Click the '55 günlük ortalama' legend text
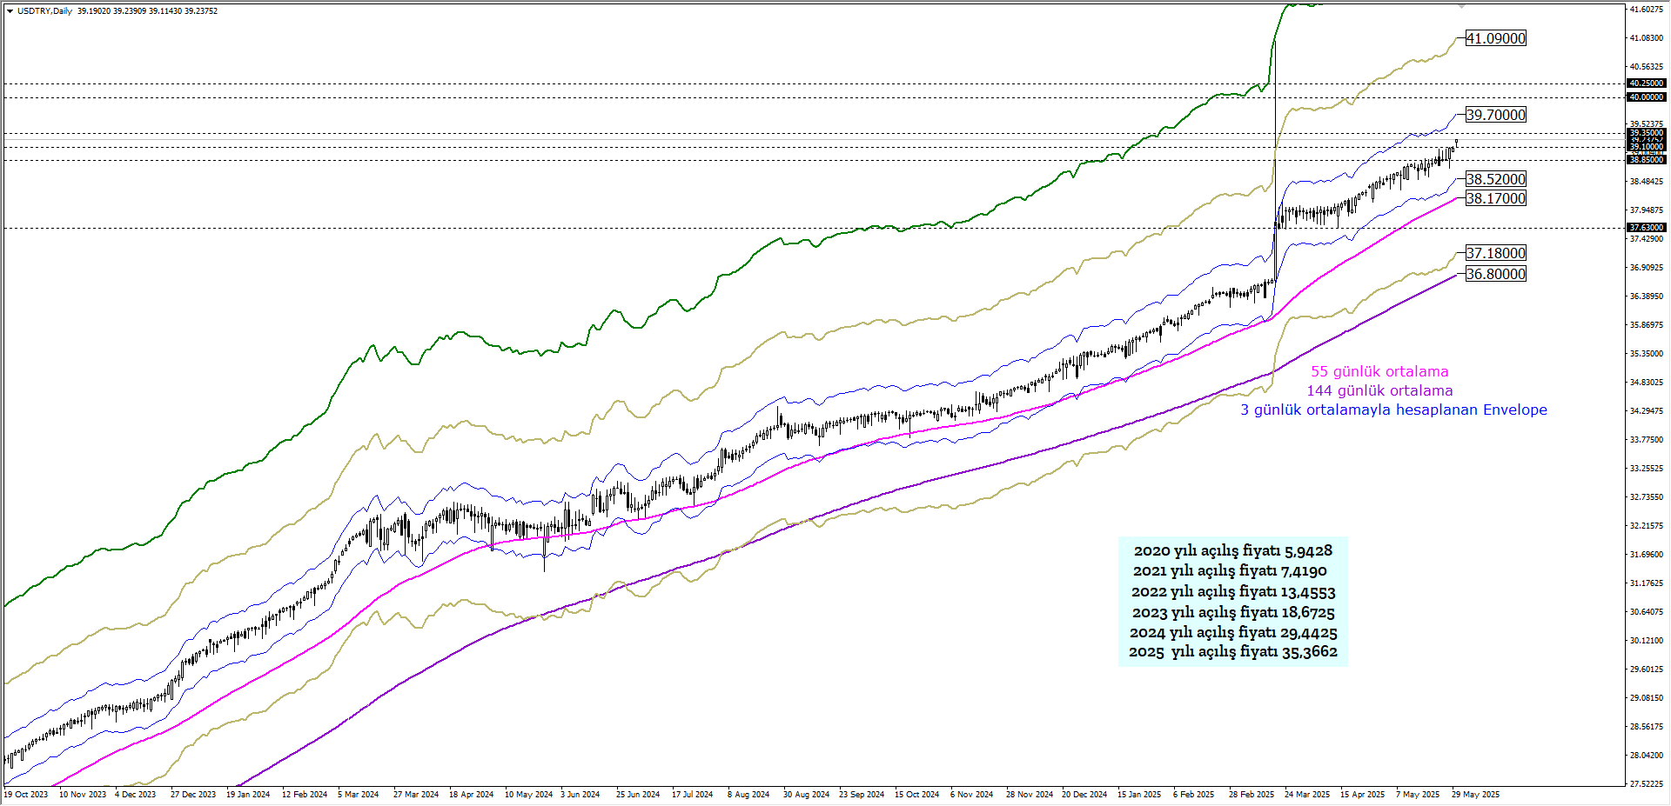This screenshot has height=806, width=1671. click(x=1379, y=371)
